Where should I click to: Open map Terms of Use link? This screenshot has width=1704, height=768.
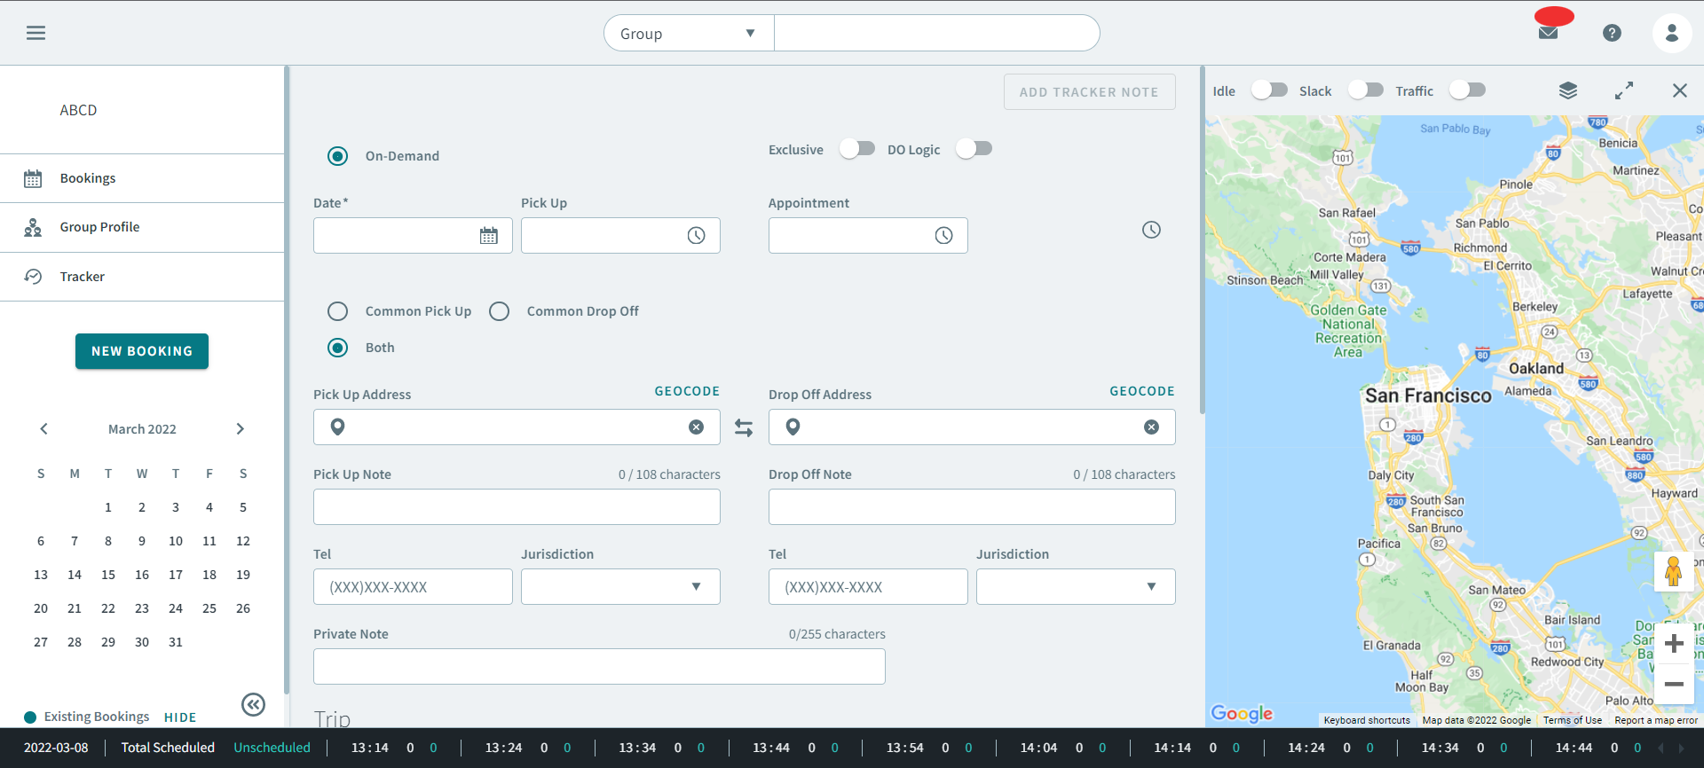1572,720
